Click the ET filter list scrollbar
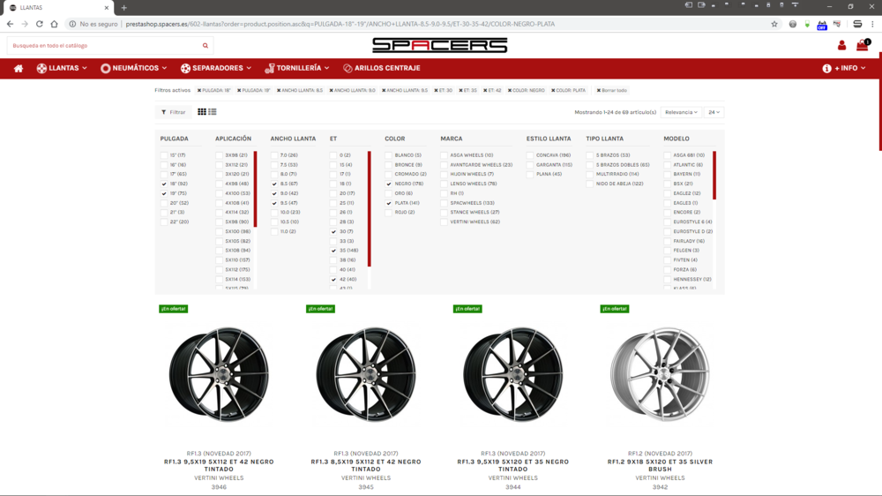 (370, 208)
